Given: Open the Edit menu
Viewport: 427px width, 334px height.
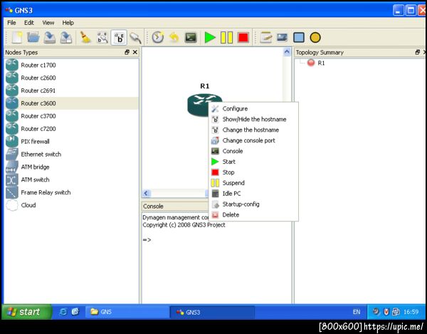Looking at the screenshot, I should (x=29, y=23).
